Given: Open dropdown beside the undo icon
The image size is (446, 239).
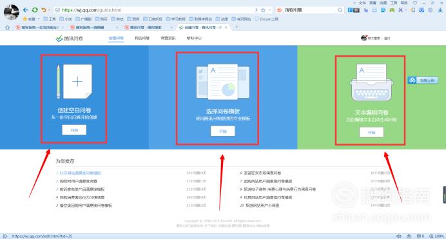Looking at the screenshot, I should tap(49, 10).
